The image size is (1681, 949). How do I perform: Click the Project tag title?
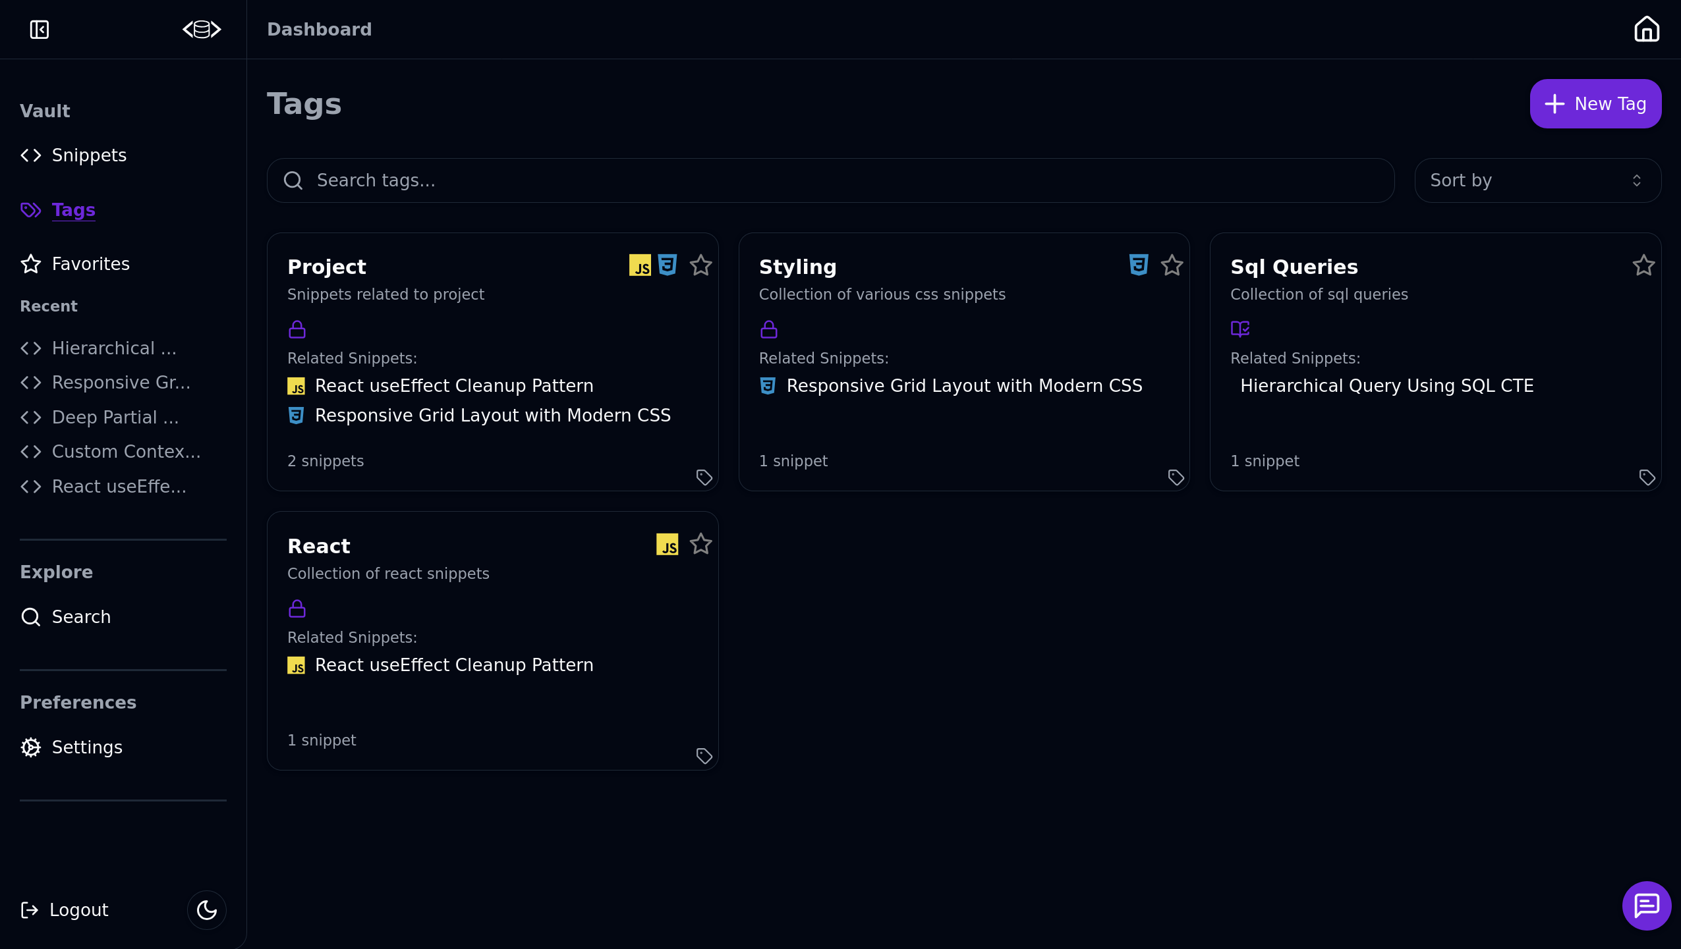tap(327, 267)
